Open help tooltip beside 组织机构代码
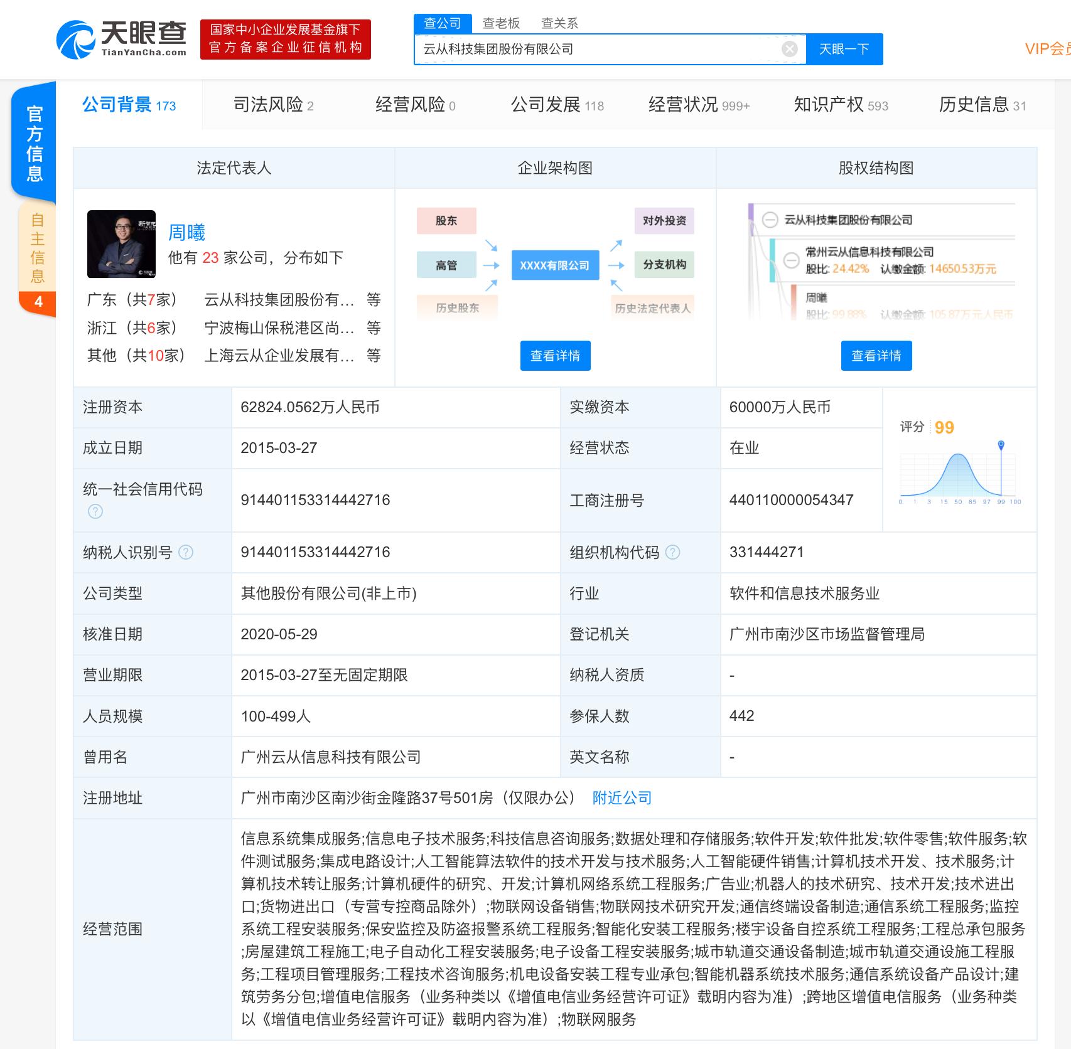 674,551
